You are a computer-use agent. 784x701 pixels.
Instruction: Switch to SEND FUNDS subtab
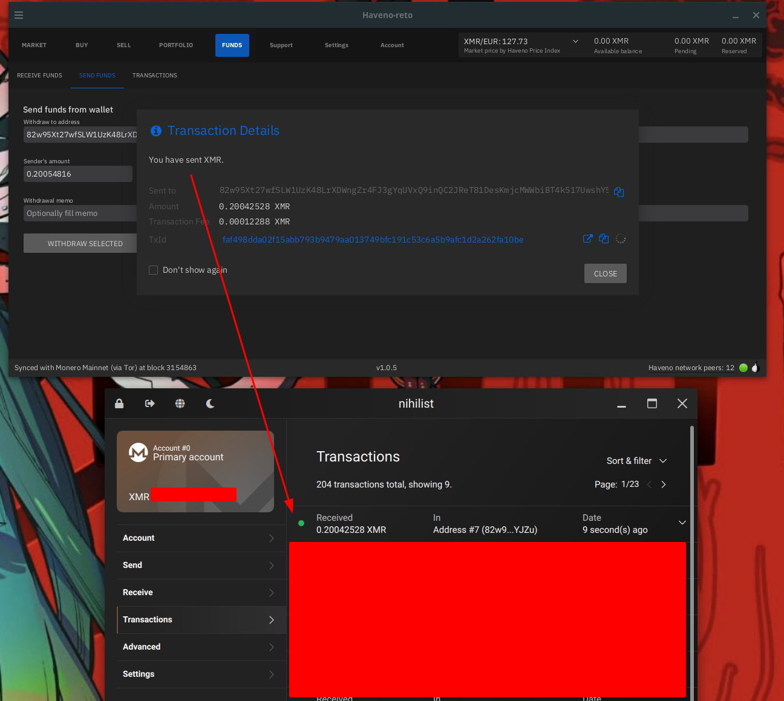pos(97,76)
